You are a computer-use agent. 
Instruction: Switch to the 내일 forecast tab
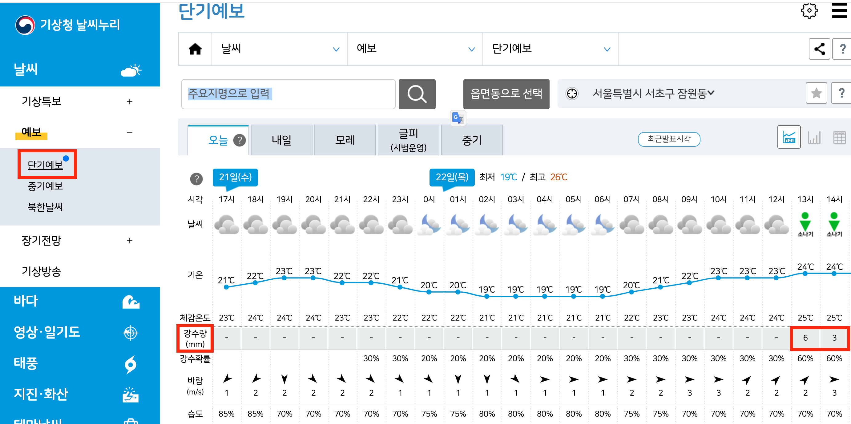281,140
